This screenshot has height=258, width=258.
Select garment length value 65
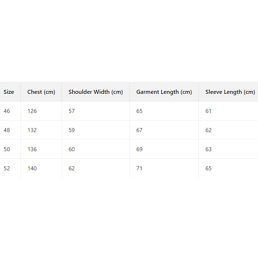pyautogui.click(x=139, y=111)
